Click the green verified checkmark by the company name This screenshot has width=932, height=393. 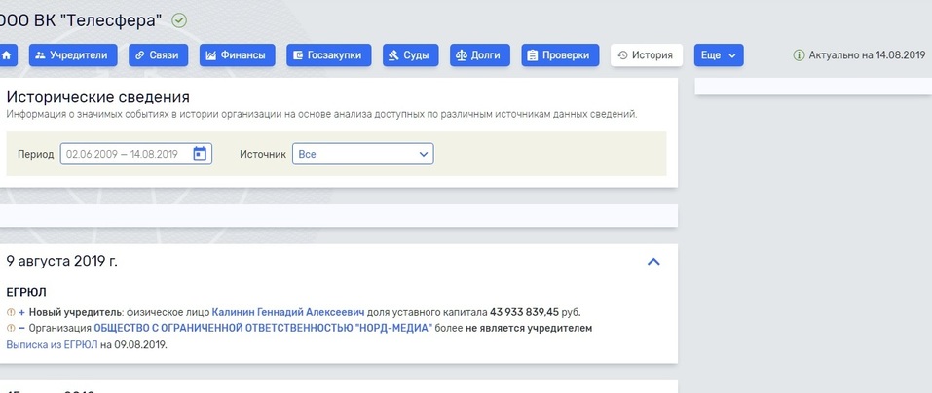click(179, 20)
